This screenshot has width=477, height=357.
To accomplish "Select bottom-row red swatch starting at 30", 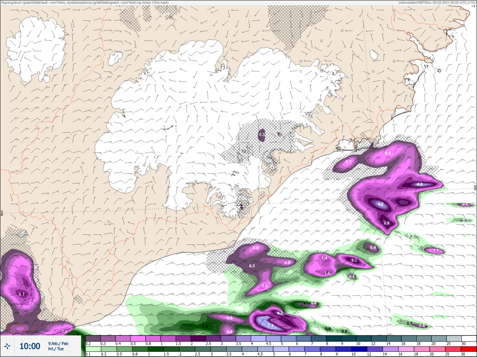I will pos(468,349).
